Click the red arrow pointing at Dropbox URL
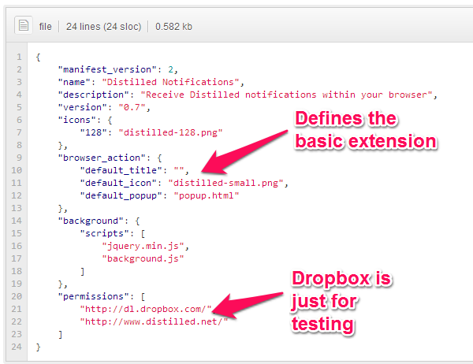 (250, 302)
